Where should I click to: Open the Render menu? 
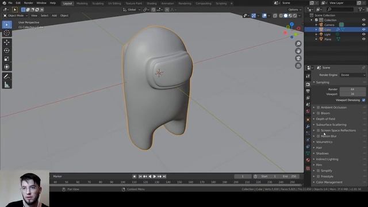28,3
